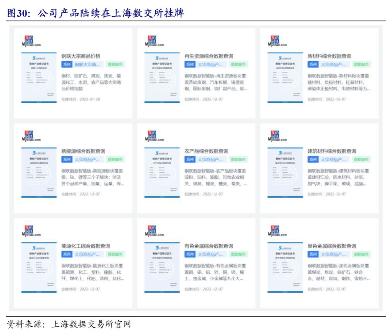
Task: Open certificate thumbnail for 黑色金属综合数据查询
Action: (x=285, y=268)
